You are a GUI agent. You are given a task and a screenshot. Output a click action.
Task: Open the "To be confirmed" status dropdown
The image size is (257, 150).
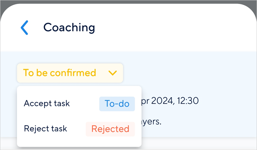[x=70, y=73]
